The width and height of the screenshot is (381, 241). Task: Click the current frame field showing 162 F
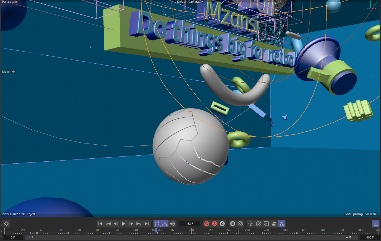(x=189, y=224)
